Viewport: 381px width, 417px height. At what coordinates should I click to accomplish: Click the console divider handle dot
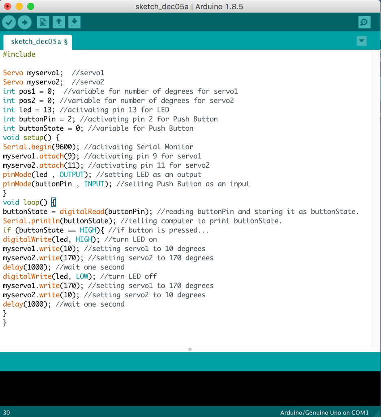190,349
